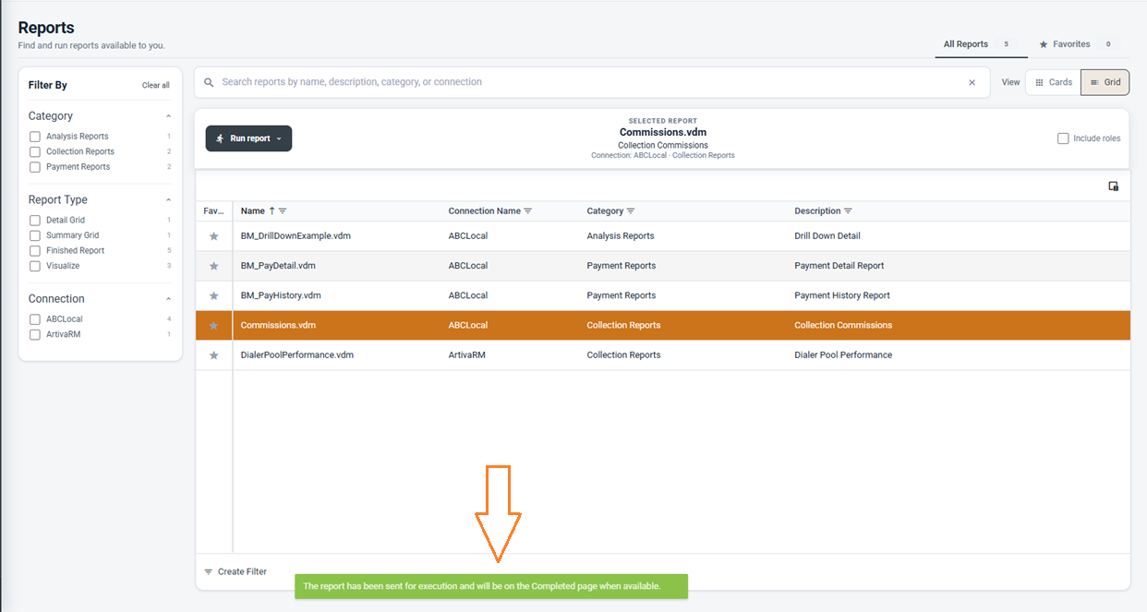Open the column chooser icon above grid
The height and width of the screenshot is (612, 1147).
1113,186
